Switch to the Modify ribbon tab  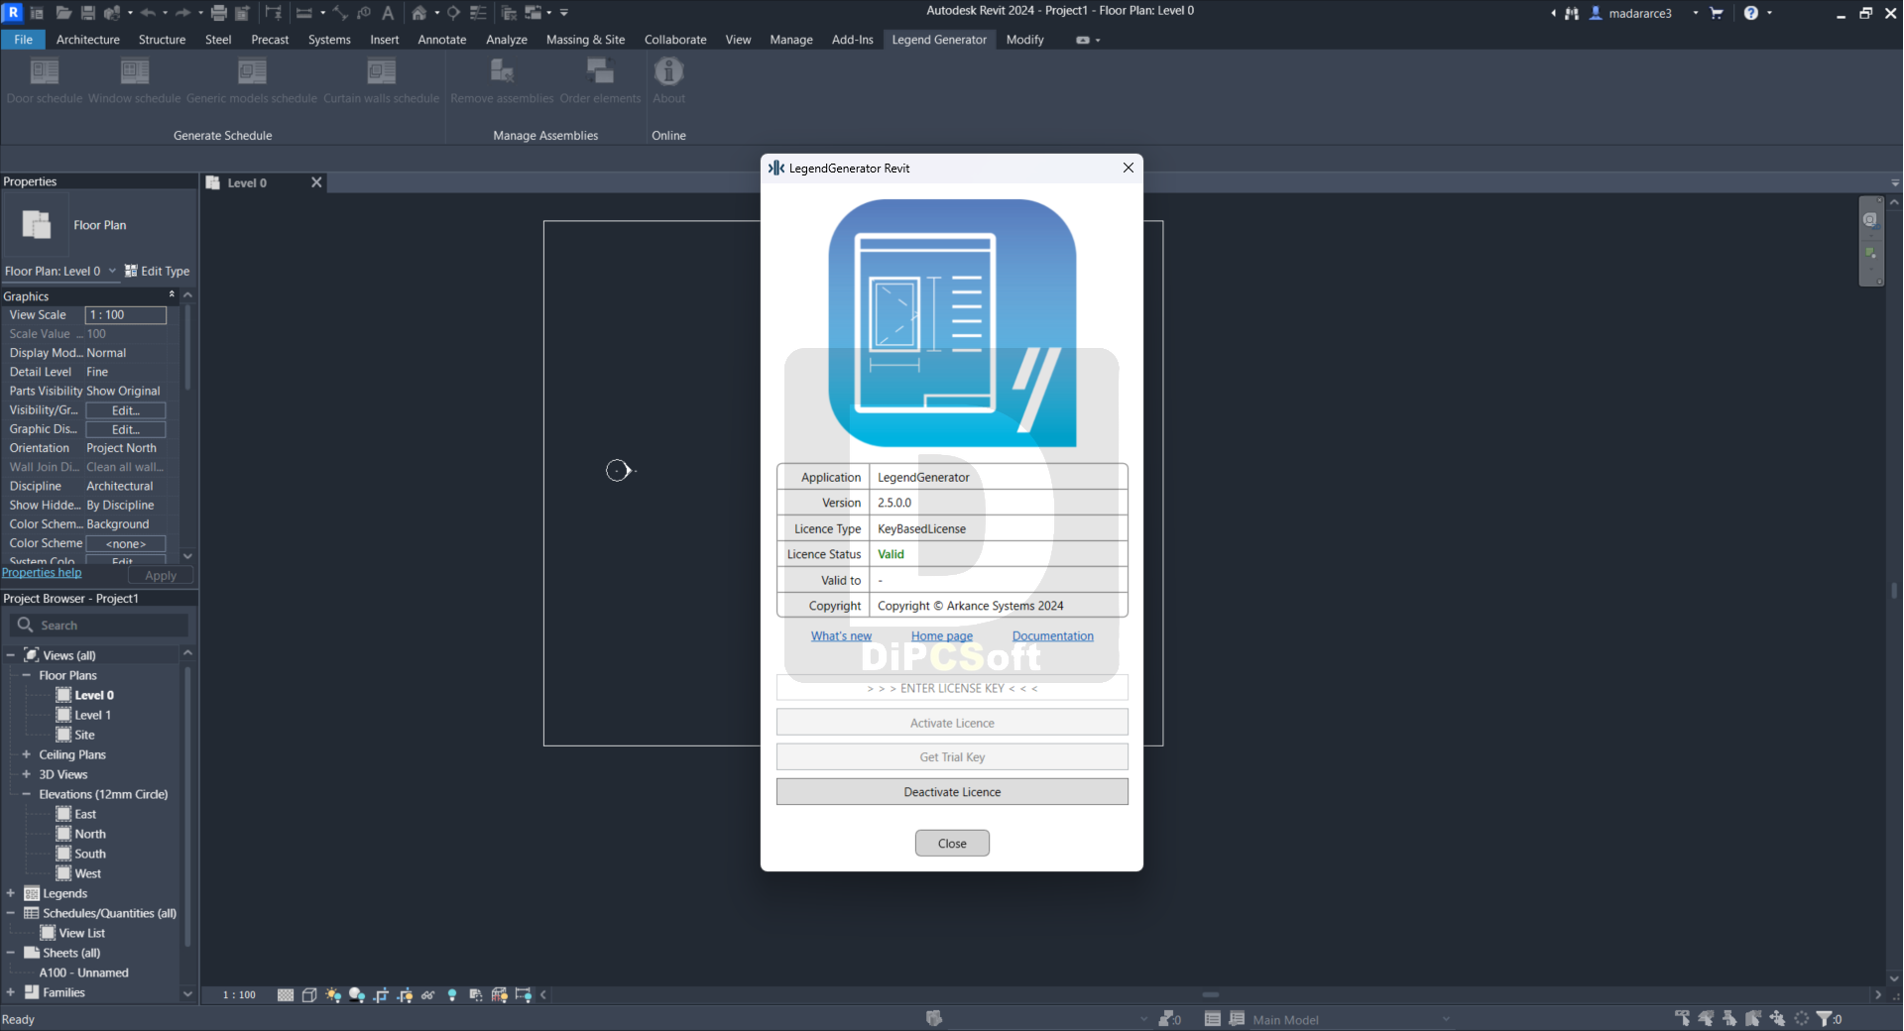1024,40
